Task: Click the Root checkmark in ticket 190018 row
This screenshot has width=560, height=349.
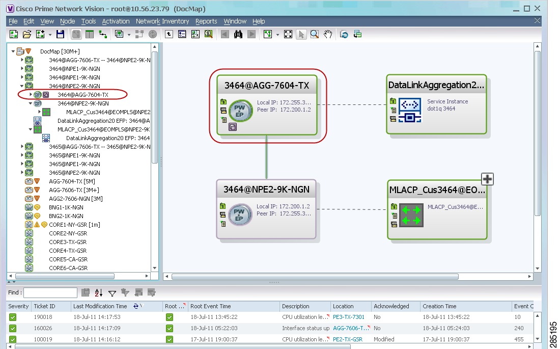Action: pyautogui.click(x=170, y=317)
